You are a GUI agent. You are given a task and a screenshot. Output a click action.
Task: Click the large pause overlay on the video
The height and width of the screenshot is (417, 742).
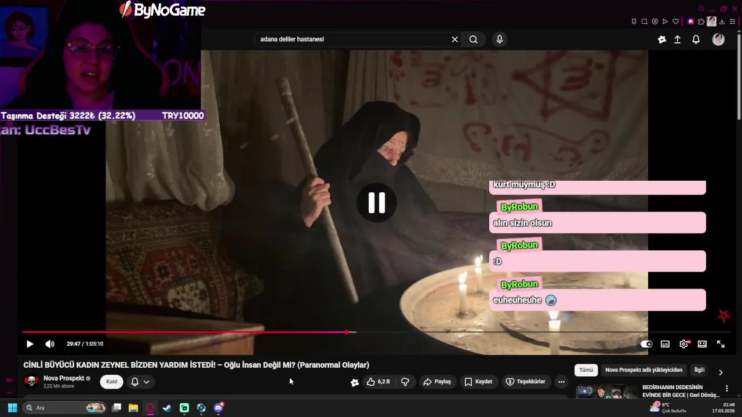point(377,203)
